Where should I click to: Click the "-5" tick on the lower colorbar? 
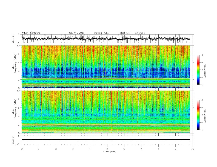pos(202,115)
